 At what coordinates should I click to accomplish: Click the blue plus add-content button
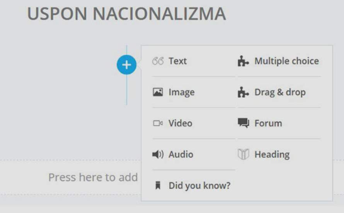(x=126, y=65)
